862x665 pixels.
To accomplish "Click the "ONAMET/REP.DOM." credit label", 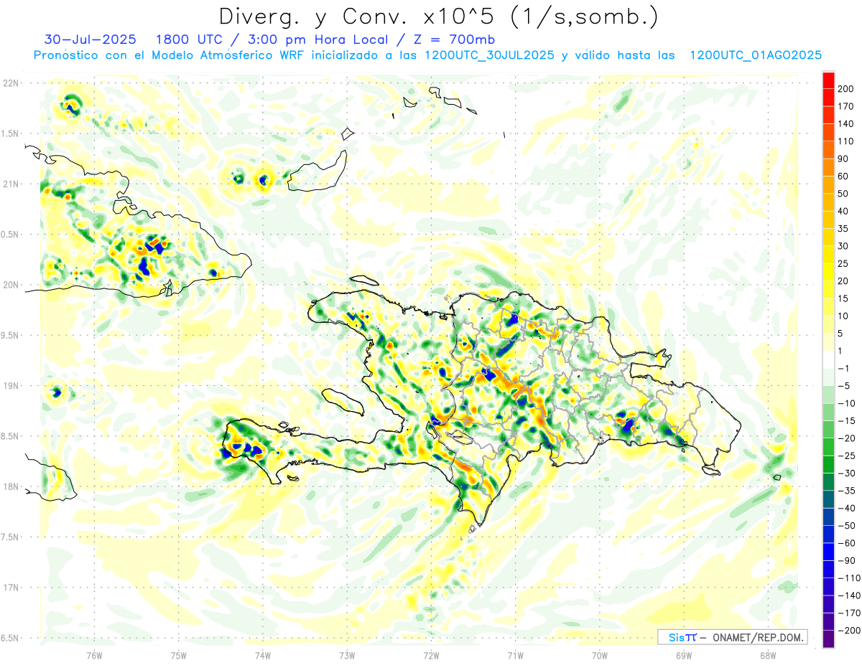I will pyautogui.click(x=759, y=637).
